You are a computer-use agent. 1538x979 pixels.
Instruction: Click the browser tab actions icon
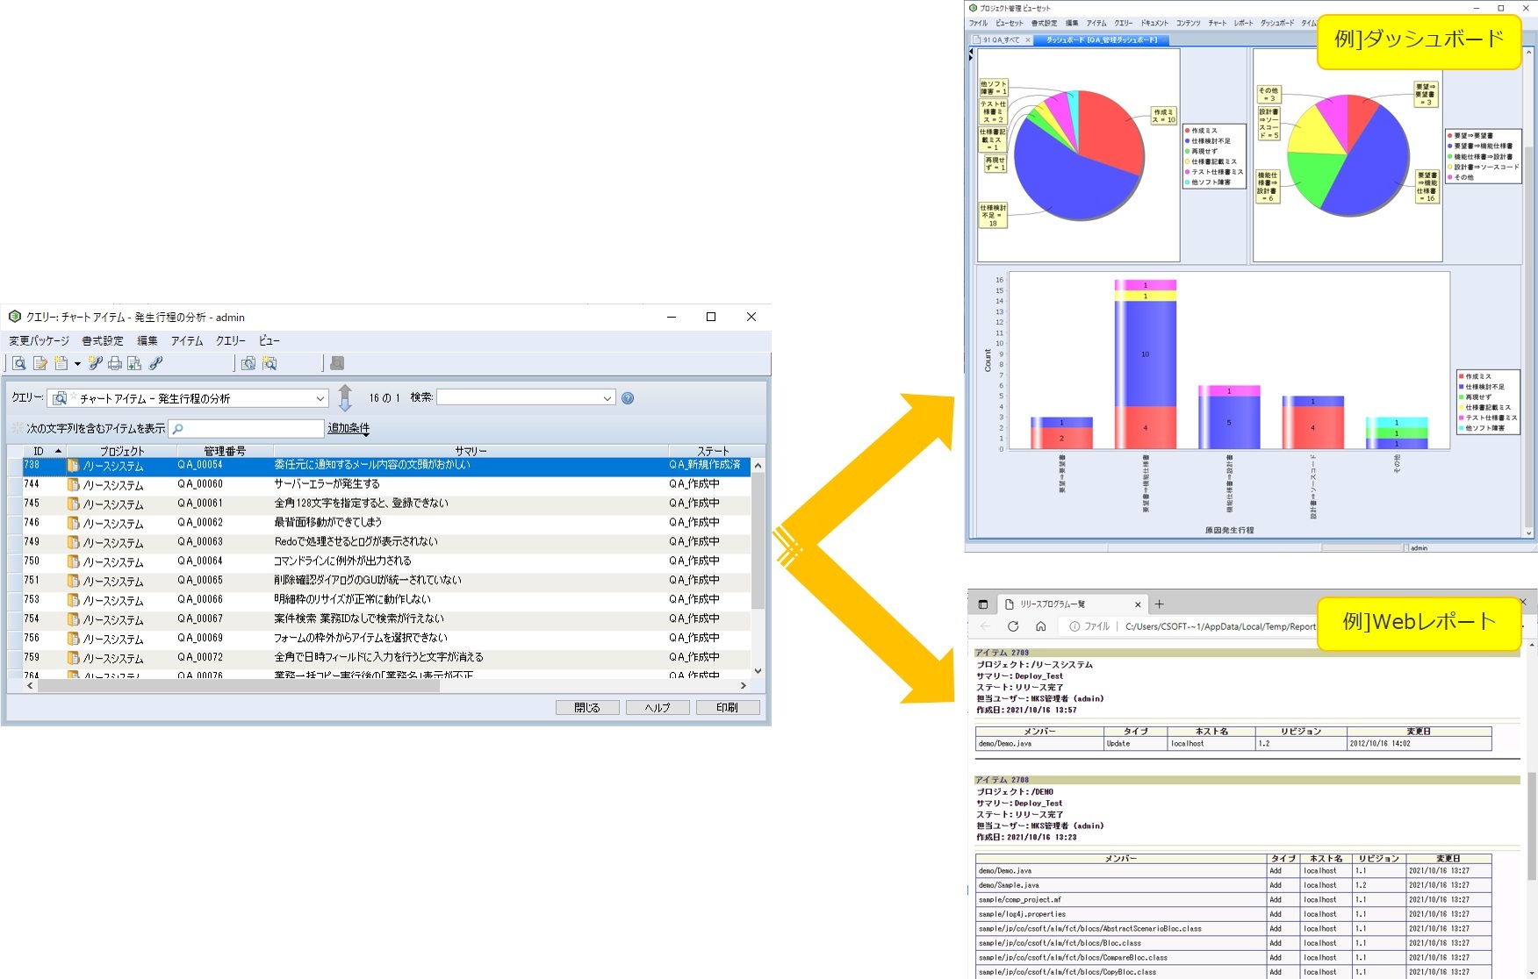[x=983, y=604]
